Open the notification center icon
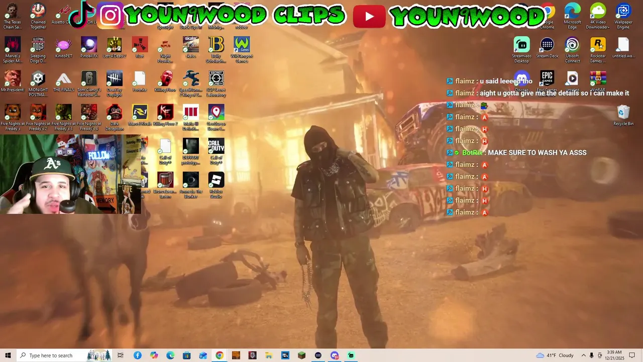 tap(632, 355)
